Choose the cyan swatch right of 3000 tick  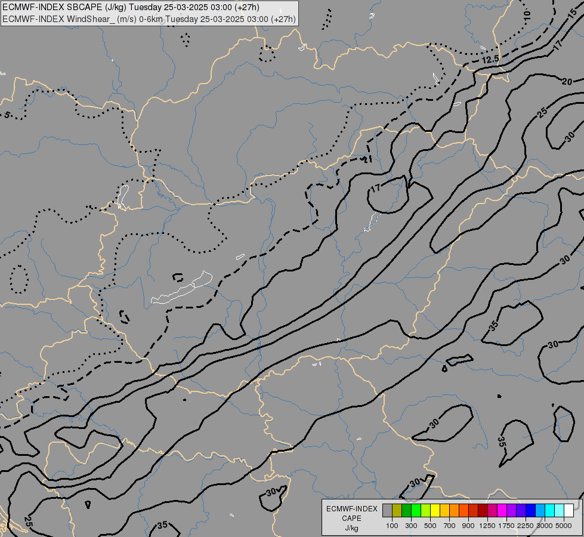pyautogui.click(x=549, y=511)
